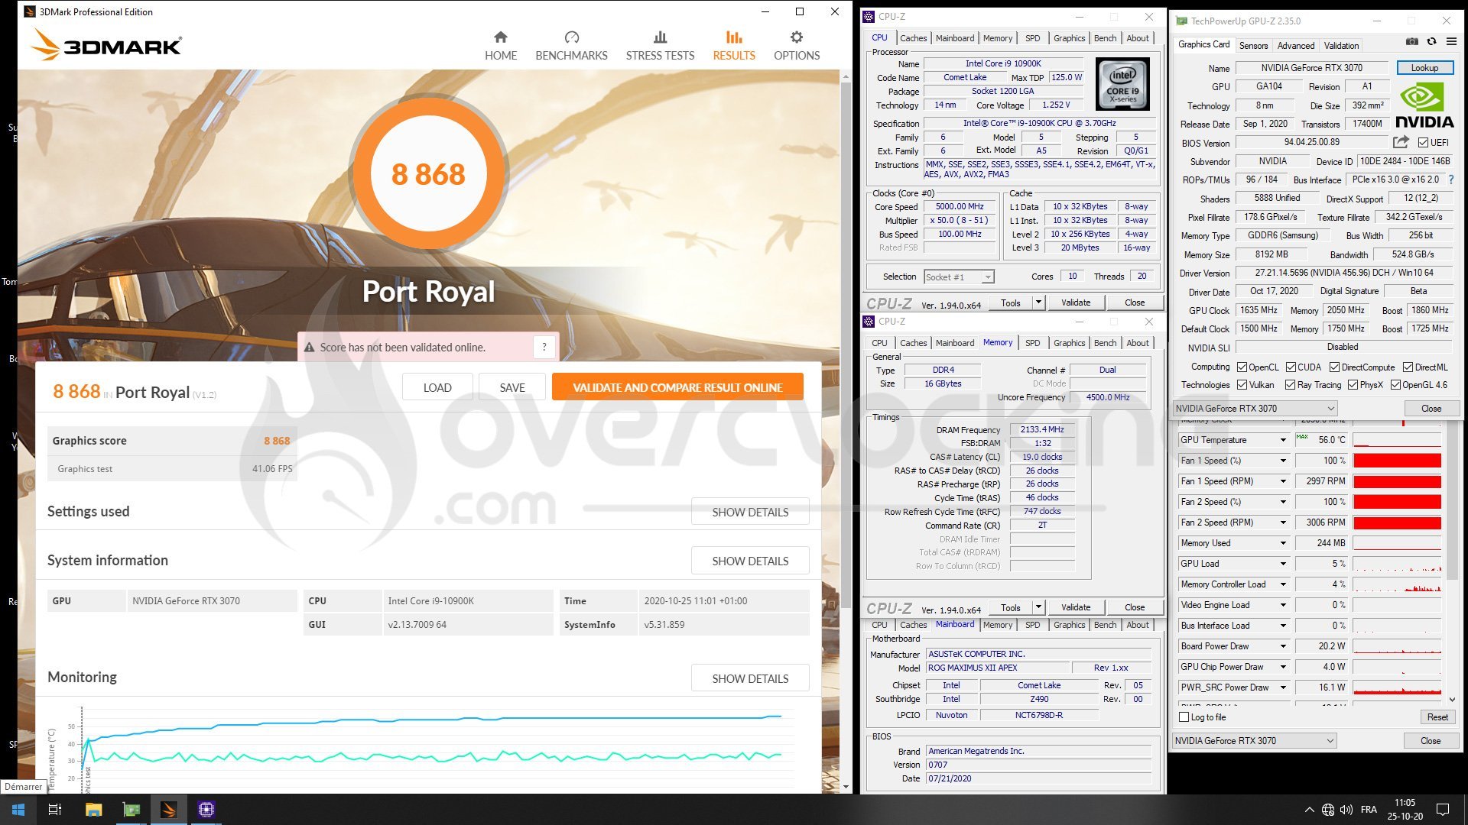This screenshot has width=1468, height=825.
Task: Toggle the OpenCL checkbox
Action: 1242,367
